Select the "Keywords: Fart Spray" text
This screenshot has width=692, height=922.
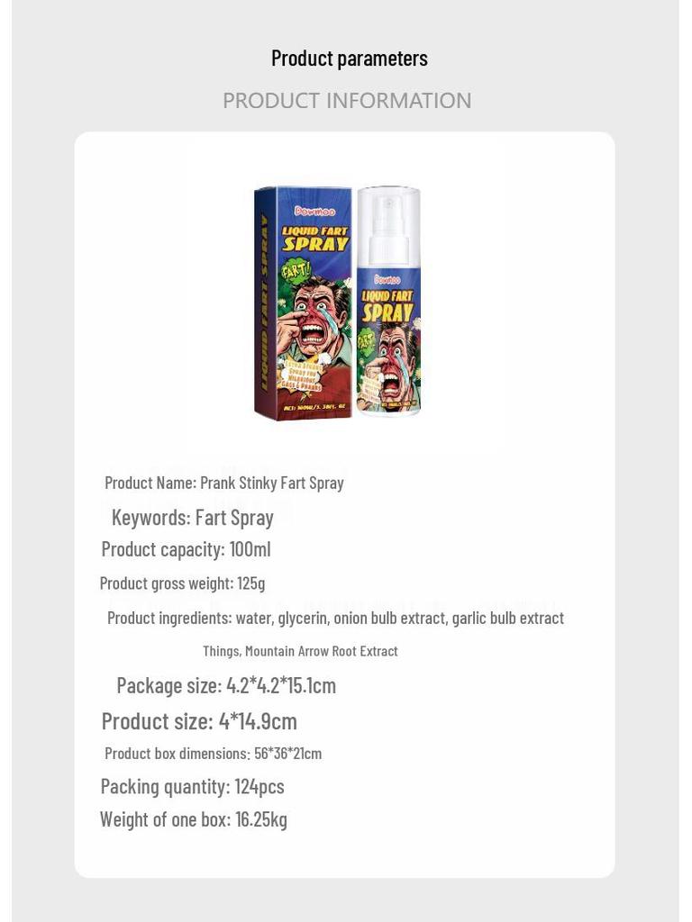click(193, 518)
